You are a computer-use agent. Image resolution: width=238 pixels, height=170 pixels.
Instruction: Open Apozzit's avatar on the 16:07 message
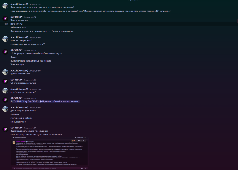coord(5,109)
